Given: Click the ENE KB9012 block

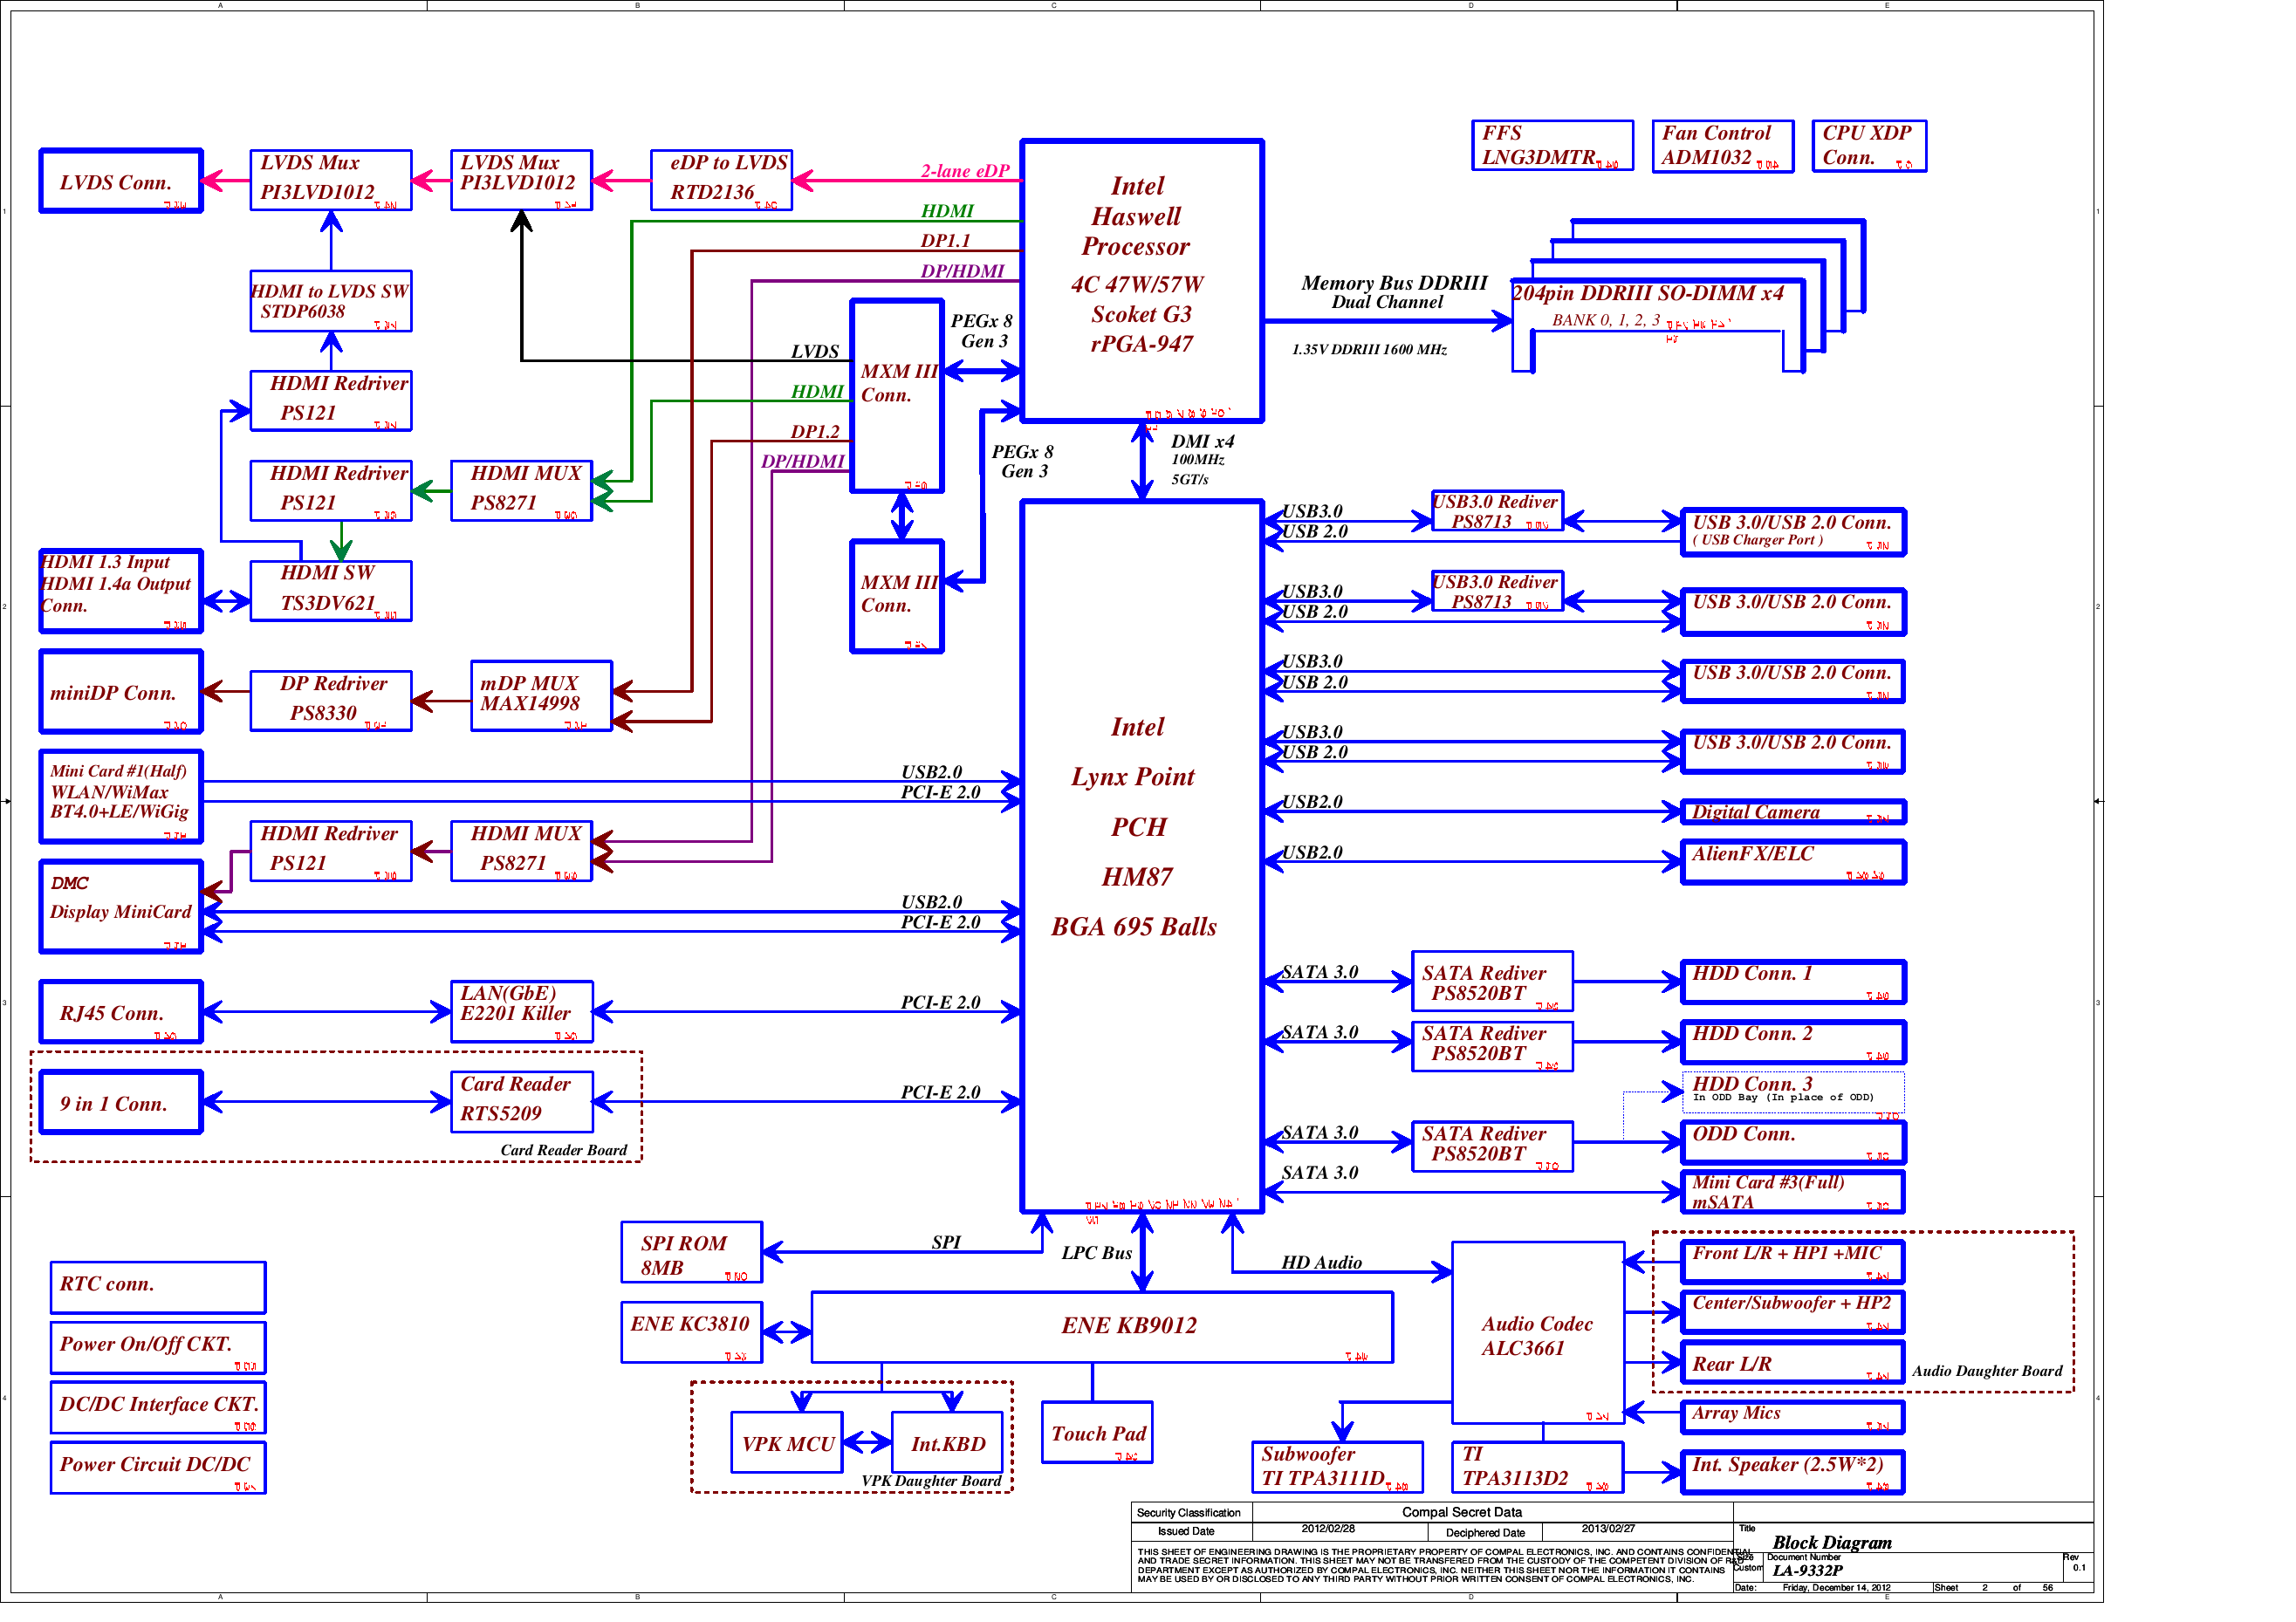Looking at the screenshot, I should pos(1102,1327).
